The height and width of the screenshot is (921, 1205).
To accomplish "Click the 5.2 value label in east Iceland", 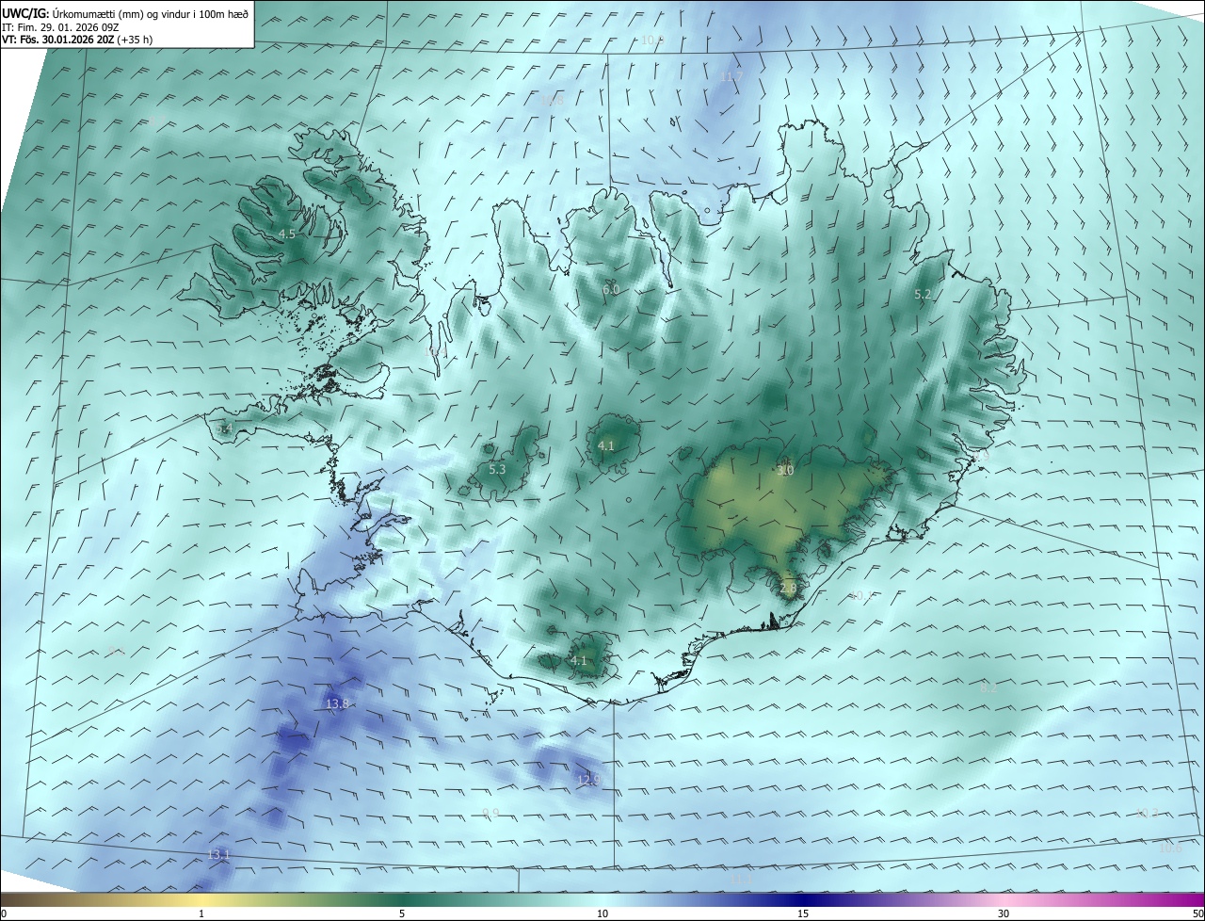I will pyautogui.click(x=923, y=295).
